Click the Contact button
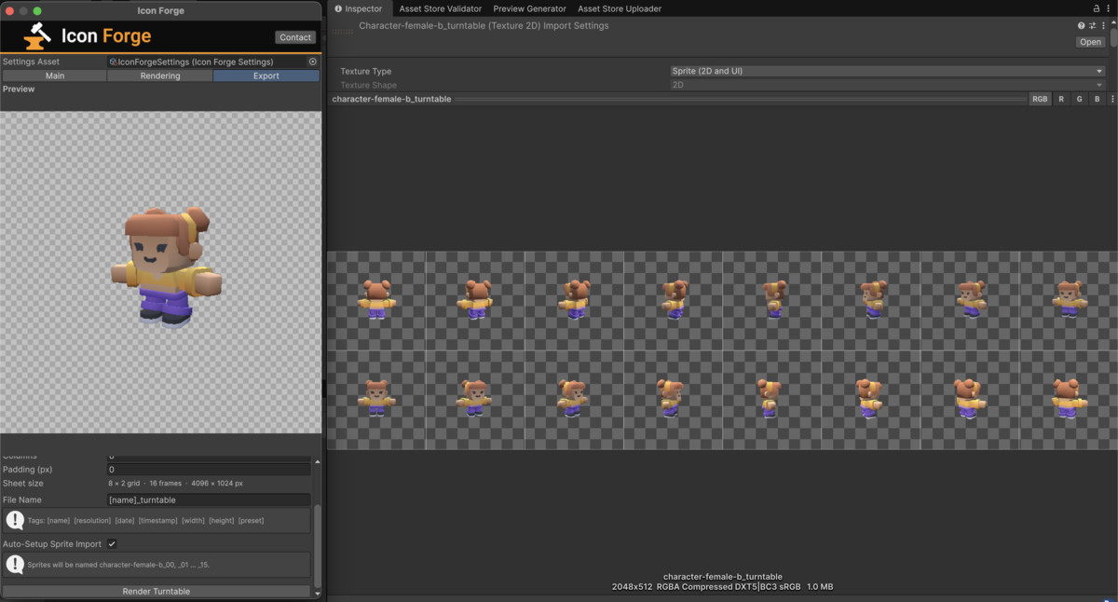 295,37
